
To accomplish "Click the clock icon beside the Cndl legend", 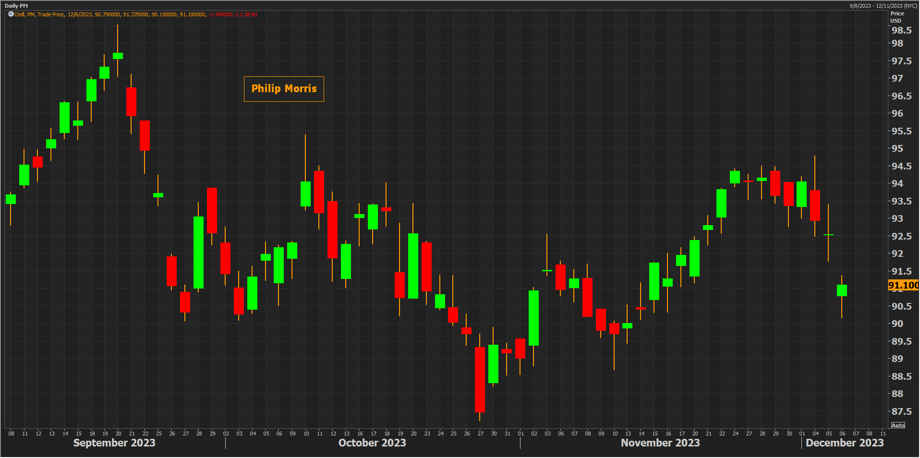I will 11,14.
